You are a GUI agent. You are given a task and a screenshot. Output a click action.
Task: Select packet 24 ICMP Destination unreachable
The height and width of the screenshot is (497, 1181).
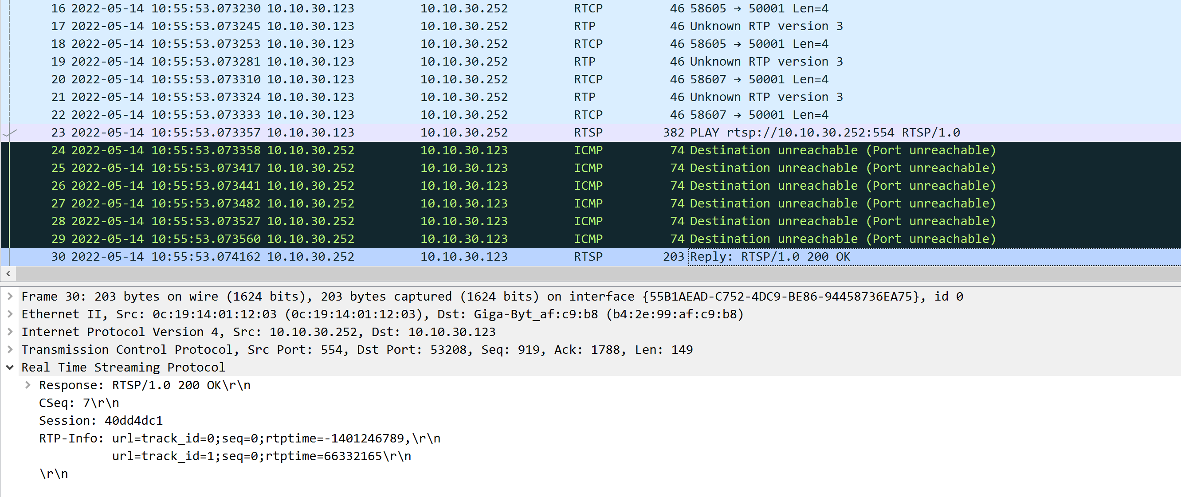pyautogui.click(x=591, y=150)
